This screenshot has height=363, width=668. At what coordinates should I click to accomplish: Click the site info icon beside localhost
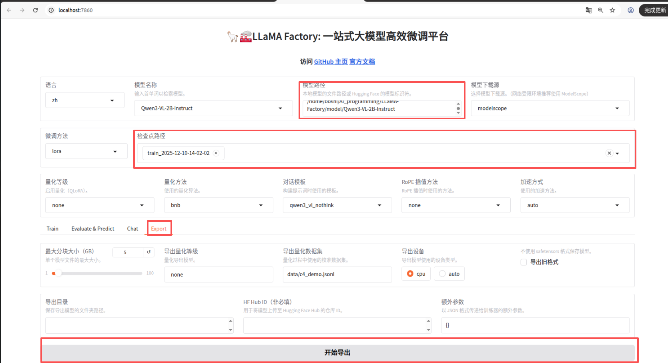pos(51,10)
